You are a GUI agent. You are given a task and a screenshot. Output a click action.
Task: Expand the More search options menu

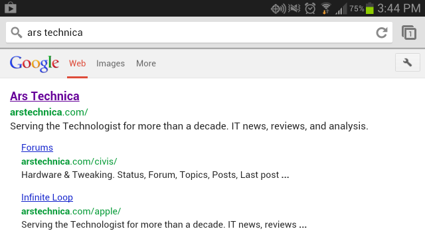pyautogui.click(x=146, y=64)
